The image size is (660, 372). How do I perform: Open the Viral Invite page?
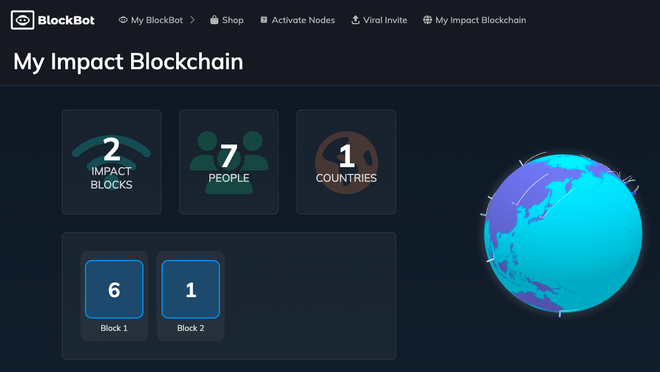tap(385, 20)
